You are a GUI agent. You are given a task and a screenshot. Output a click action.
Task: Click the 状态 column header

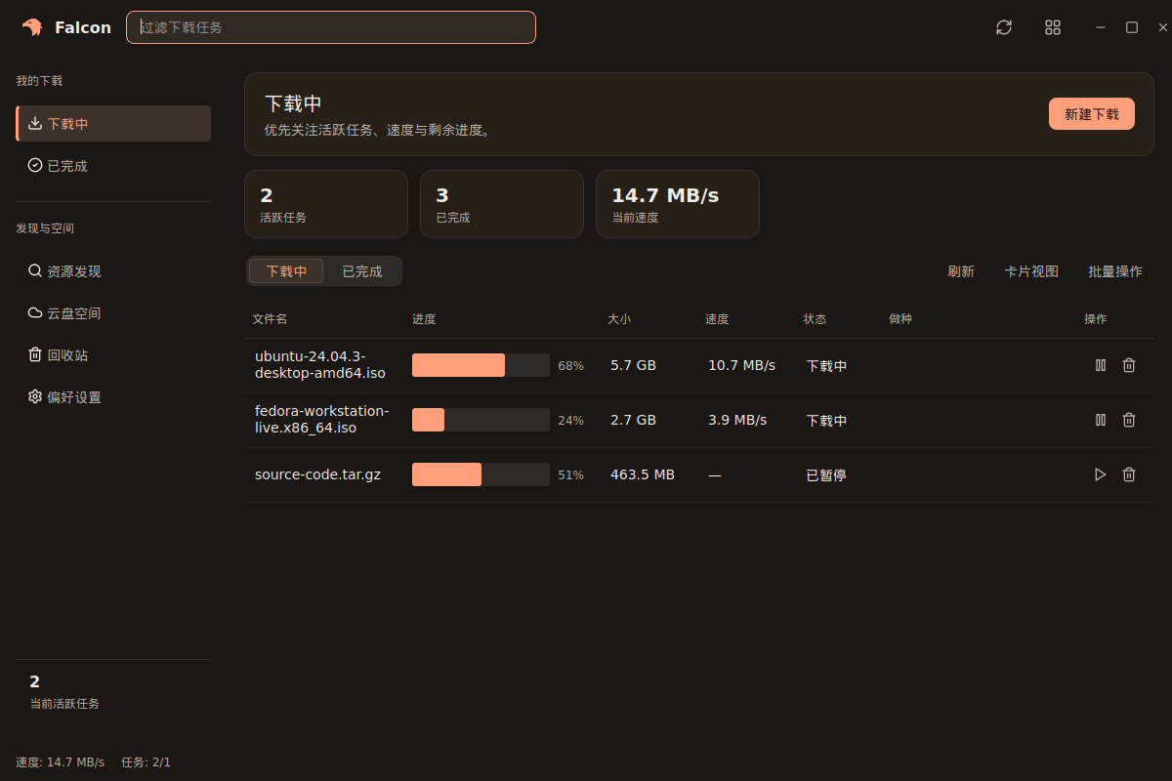click(815, 319)
